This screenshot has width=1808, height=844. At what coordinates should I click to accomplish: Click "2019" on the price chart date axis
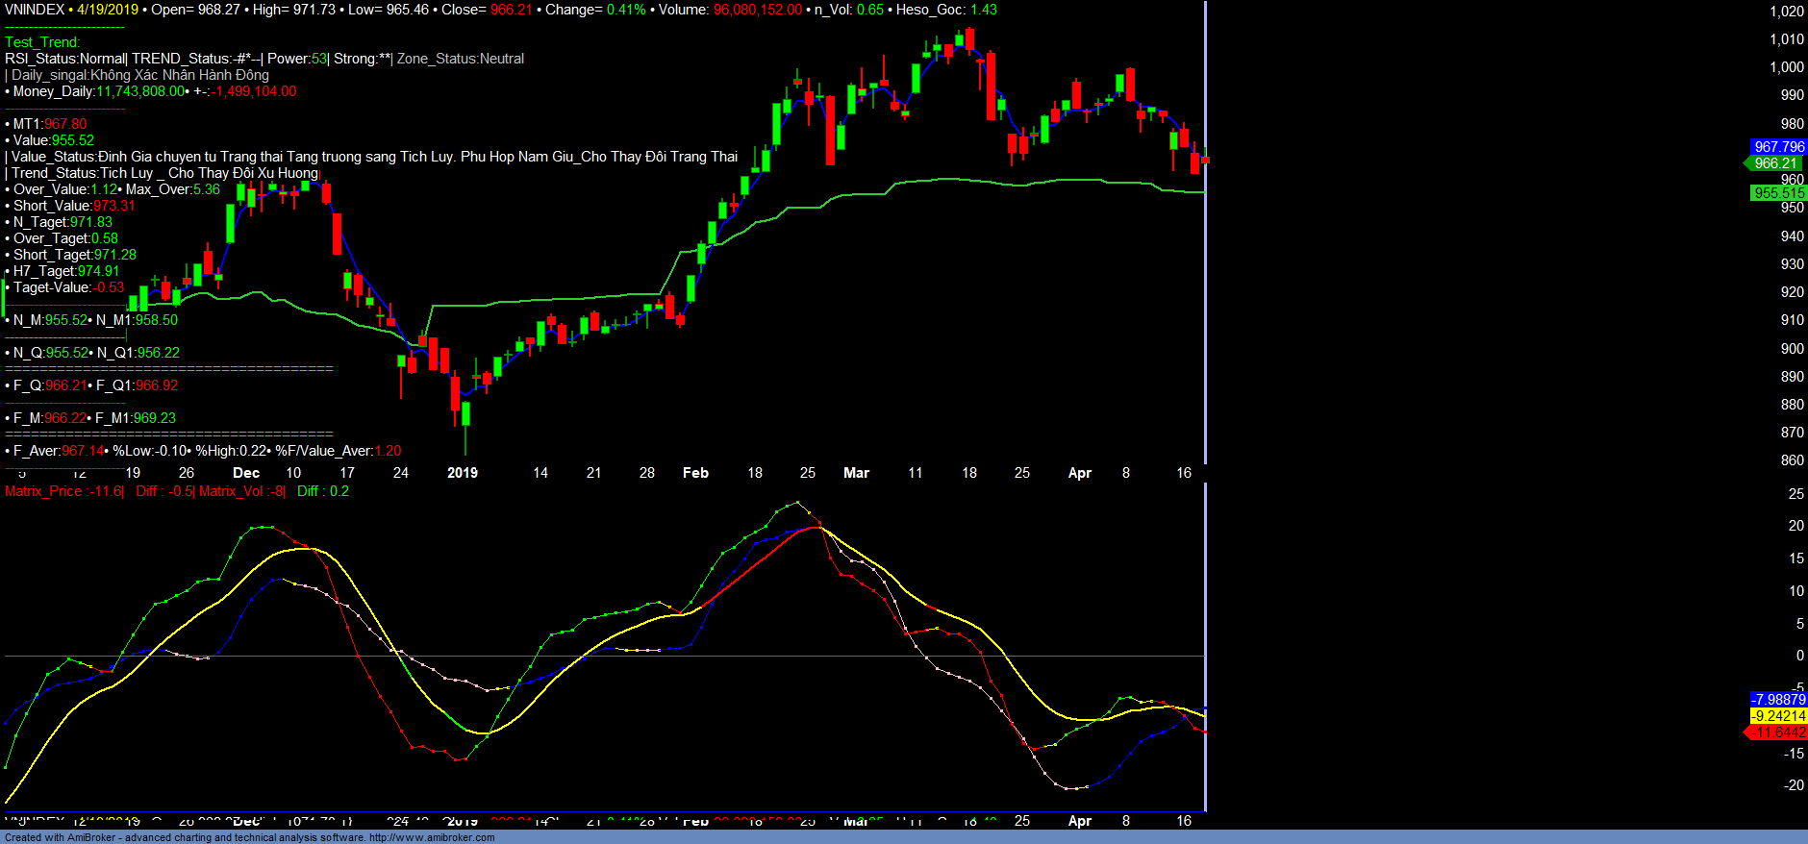463,473
